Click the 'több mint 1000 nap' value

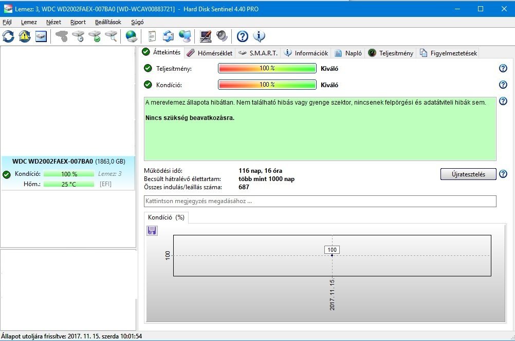(266, 179)
